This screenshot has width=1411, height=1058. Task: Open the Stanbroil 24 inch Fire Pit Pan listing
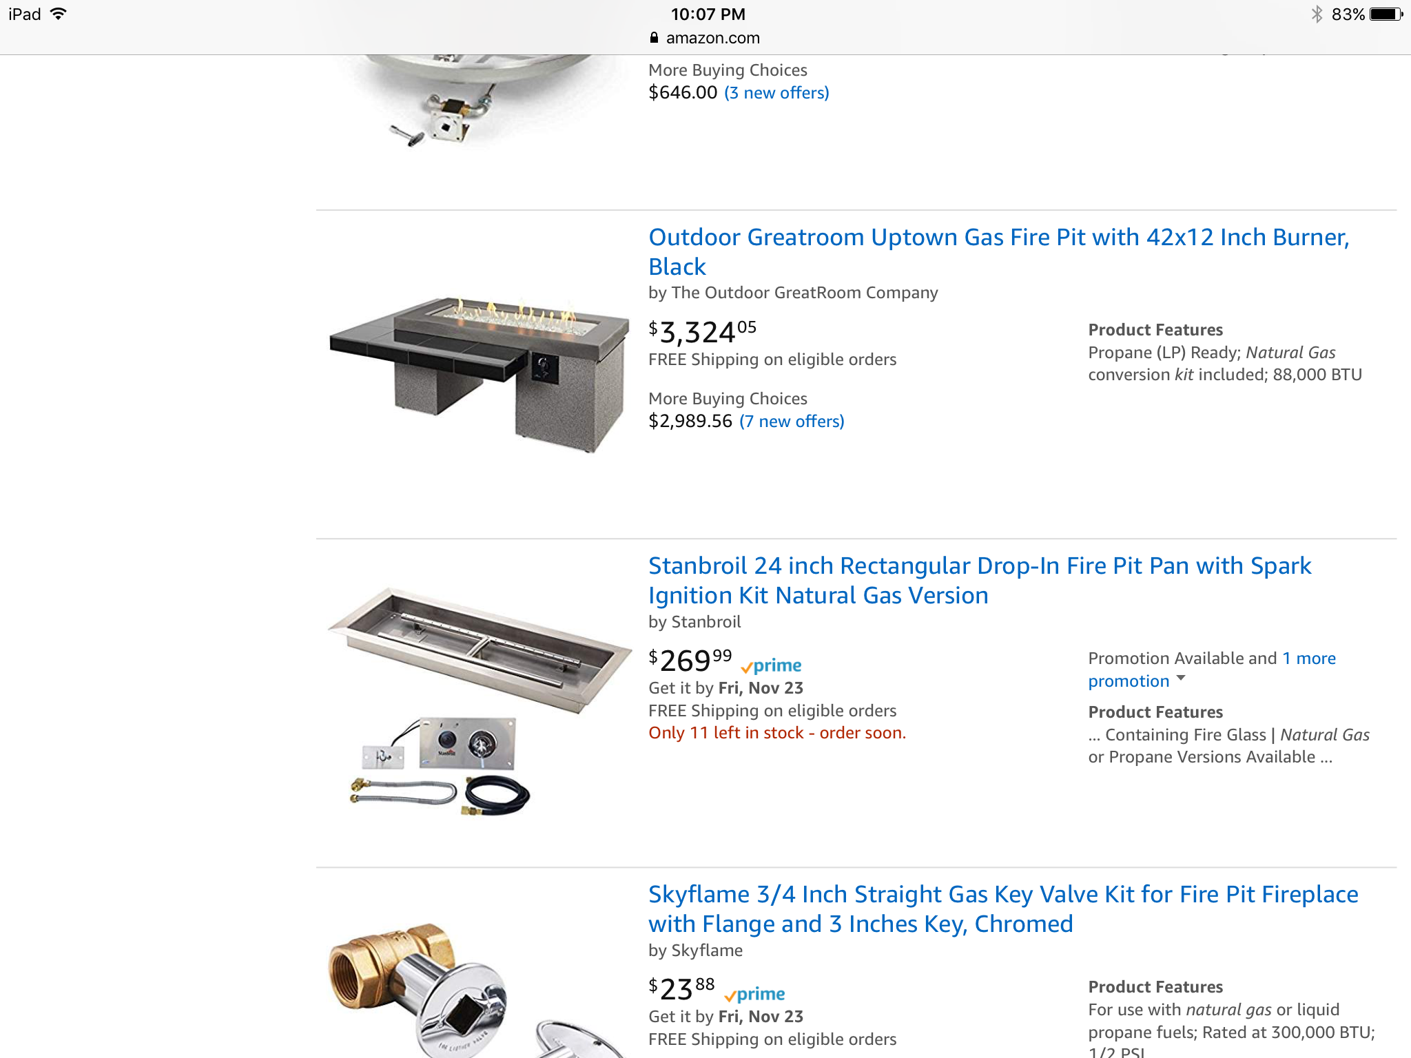tap(979, 580)
